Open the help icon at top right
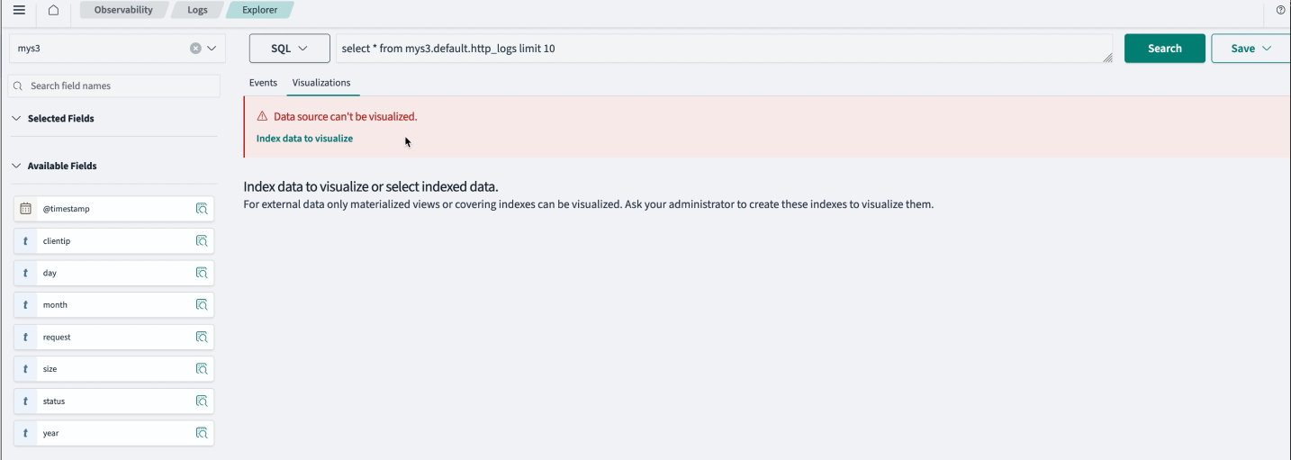 click(x=1281, y=10)
